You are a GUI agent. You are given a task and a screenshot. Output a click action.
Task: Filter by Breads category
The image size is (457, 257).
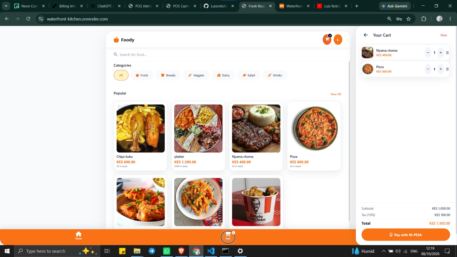[168, 75]
